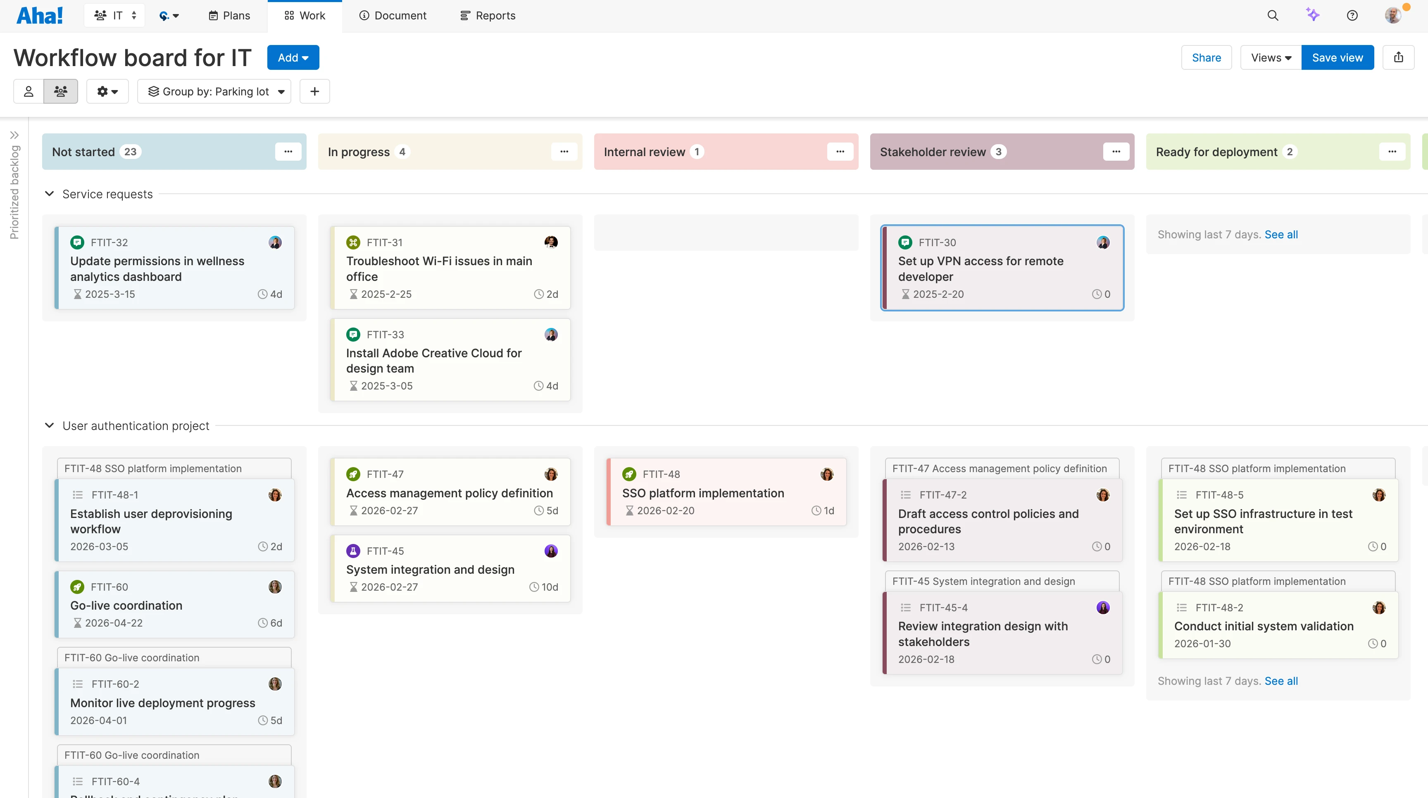
Task: Select the individual assignee view icon
Action: point(28,91)
